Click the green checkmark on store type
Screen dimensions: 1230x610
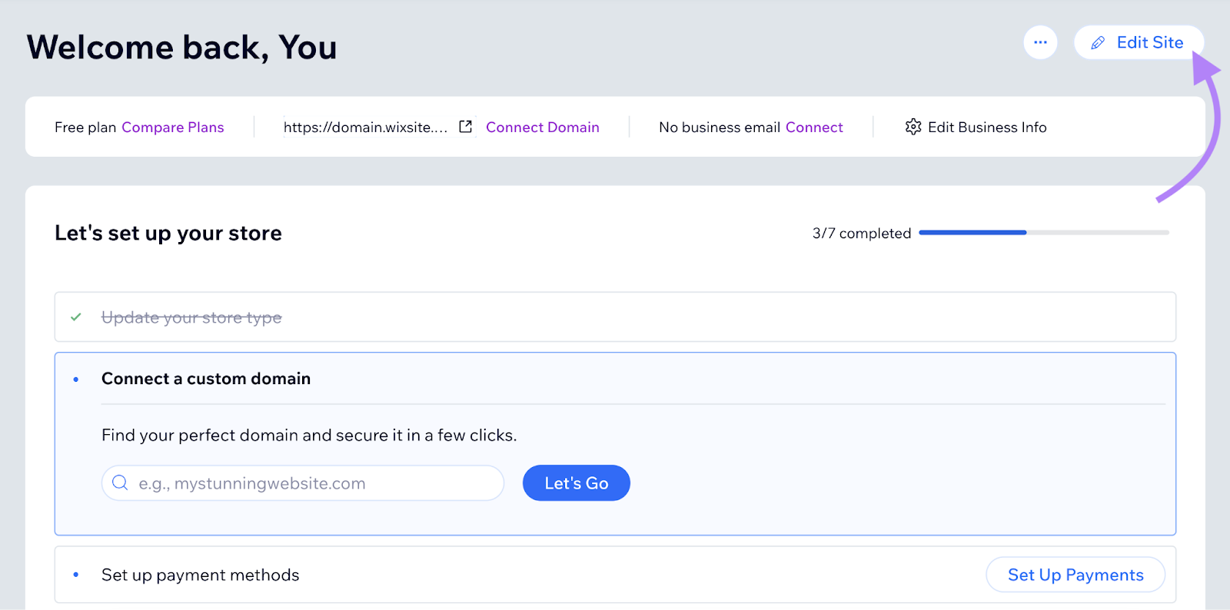(x=76, y=317)
